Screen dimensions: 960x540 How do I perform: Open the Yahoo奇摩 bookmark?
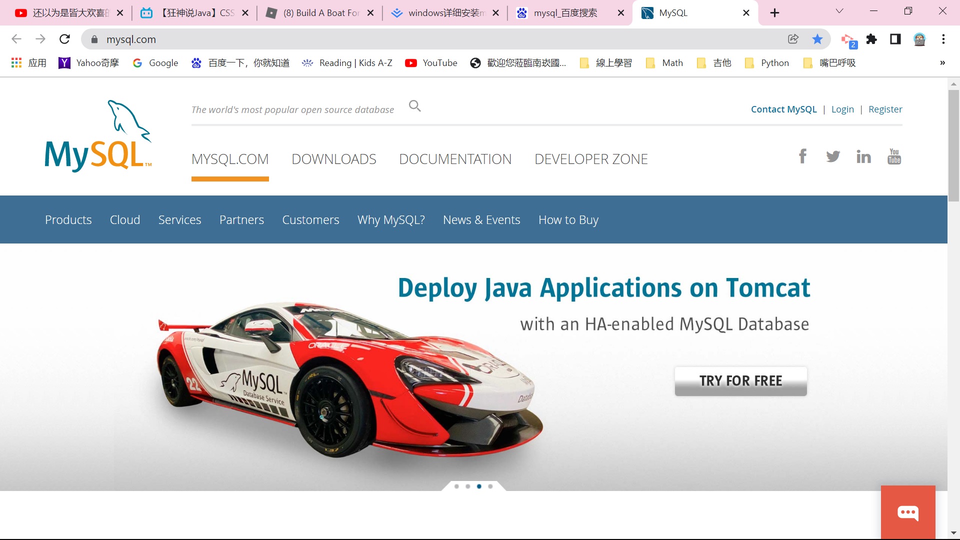pyautogui.click(x=88, y=62)
